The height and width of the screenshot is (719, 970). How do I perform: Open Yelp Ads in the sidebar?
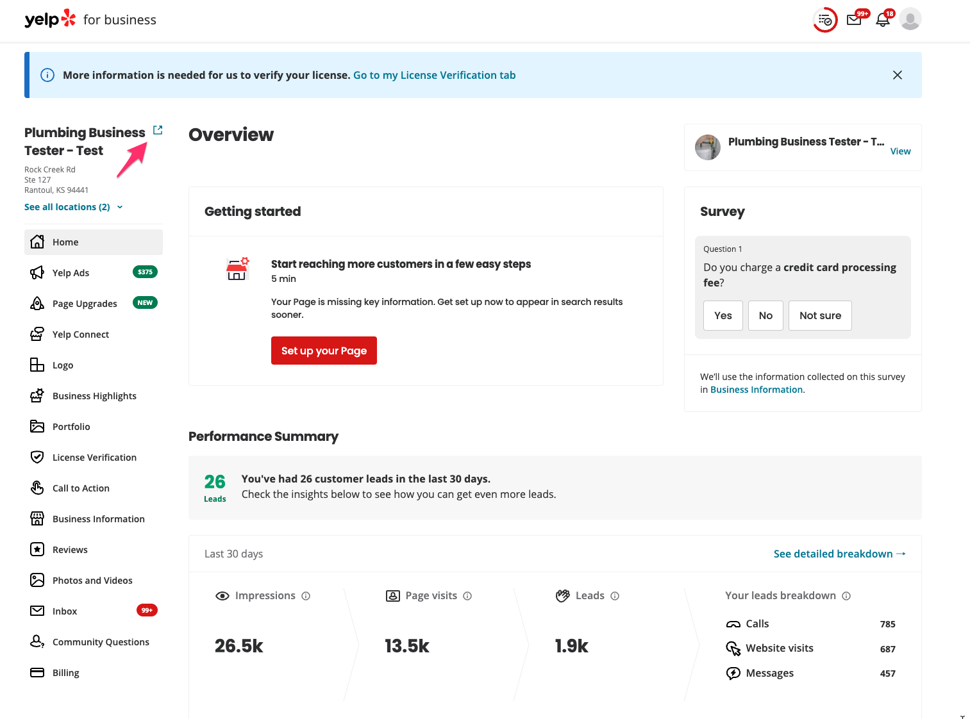[94, 273]
